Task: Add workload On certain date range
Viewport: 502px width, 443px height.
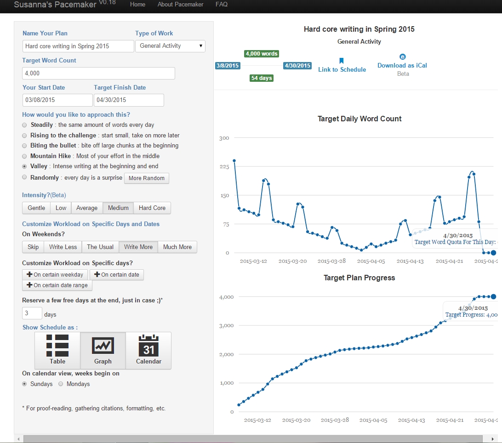Action: [57, 285]
